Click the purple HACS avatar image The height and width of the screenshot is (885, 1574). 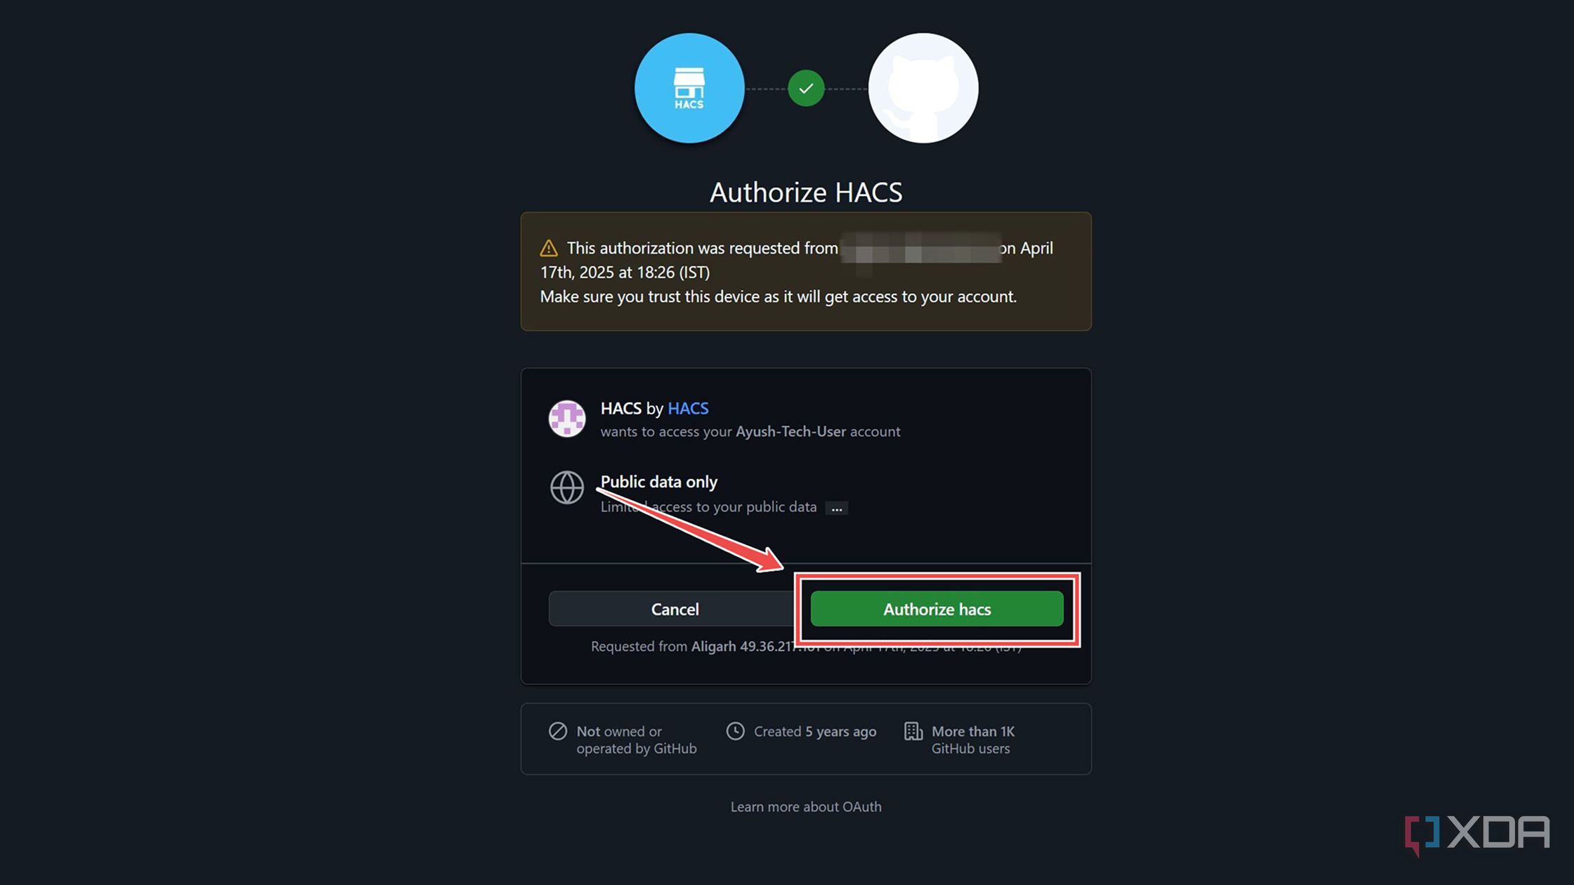pos(567,419)
